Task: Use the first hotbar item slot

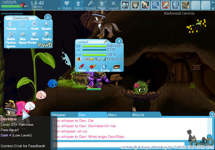Action: (125, 5)
